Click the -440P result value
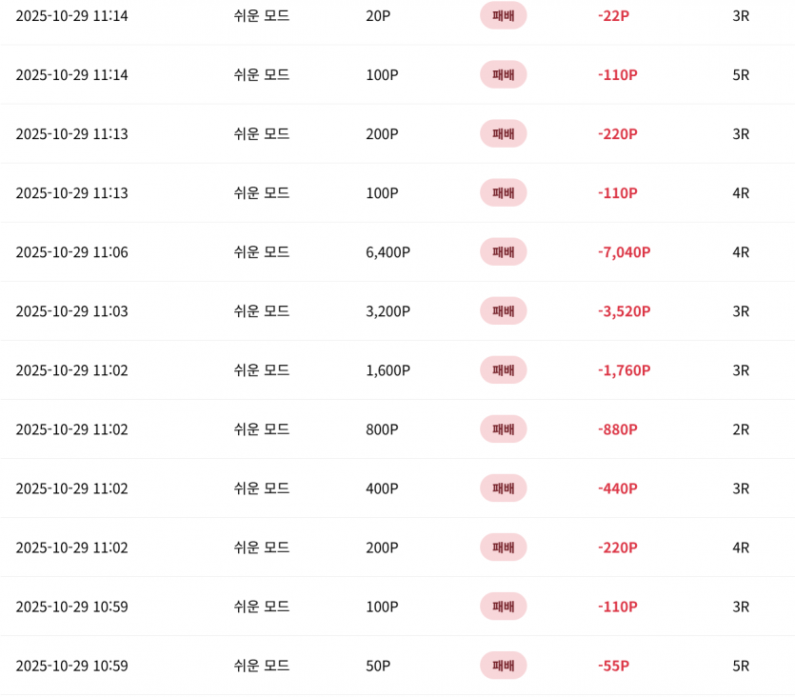Image resolution: width=795 pixels, height=697 pixels. 617,488
